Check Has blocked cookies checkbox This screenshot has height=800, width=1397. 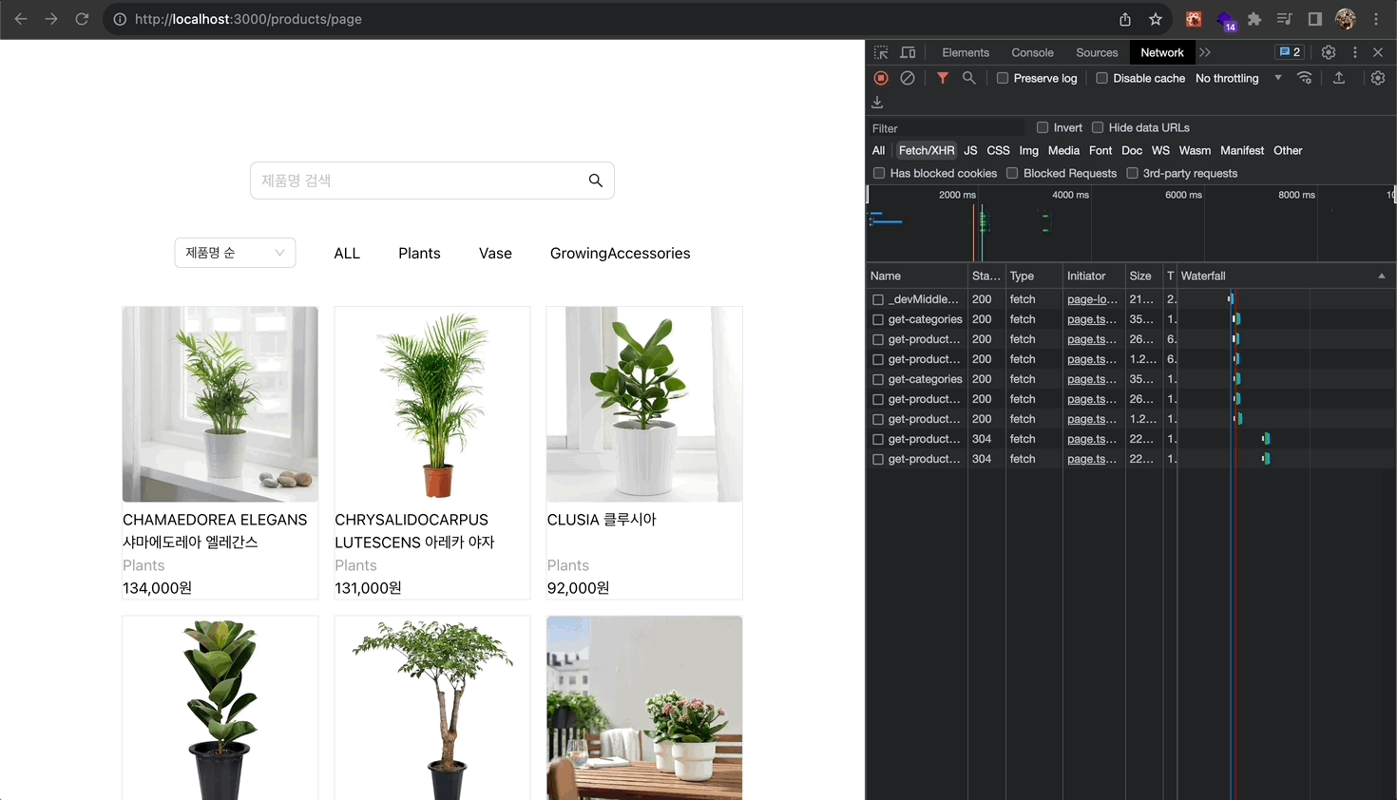879,173
